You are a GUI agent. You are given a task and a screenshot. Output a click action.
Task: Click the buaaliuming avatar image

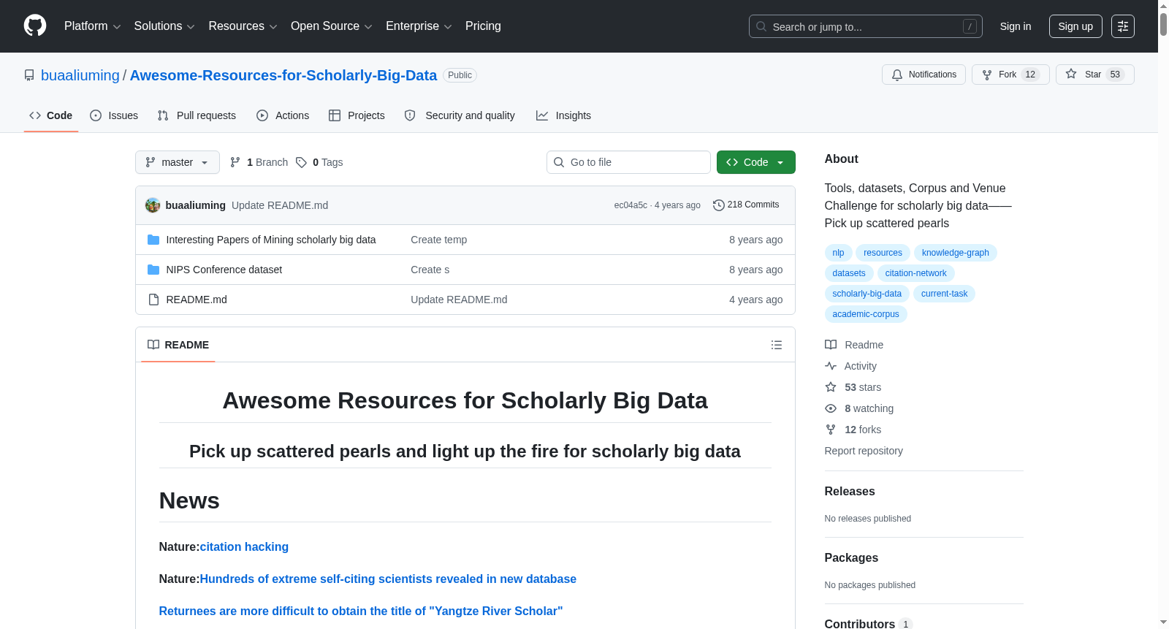coord(153,205)
